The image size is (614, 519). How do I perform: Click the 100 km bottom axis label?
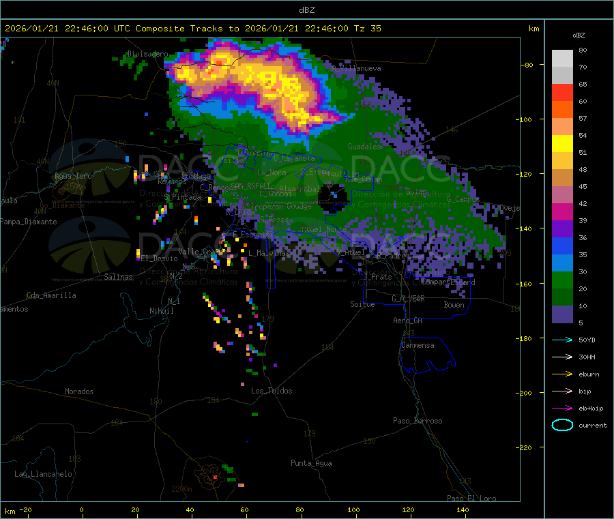(353, 509)
